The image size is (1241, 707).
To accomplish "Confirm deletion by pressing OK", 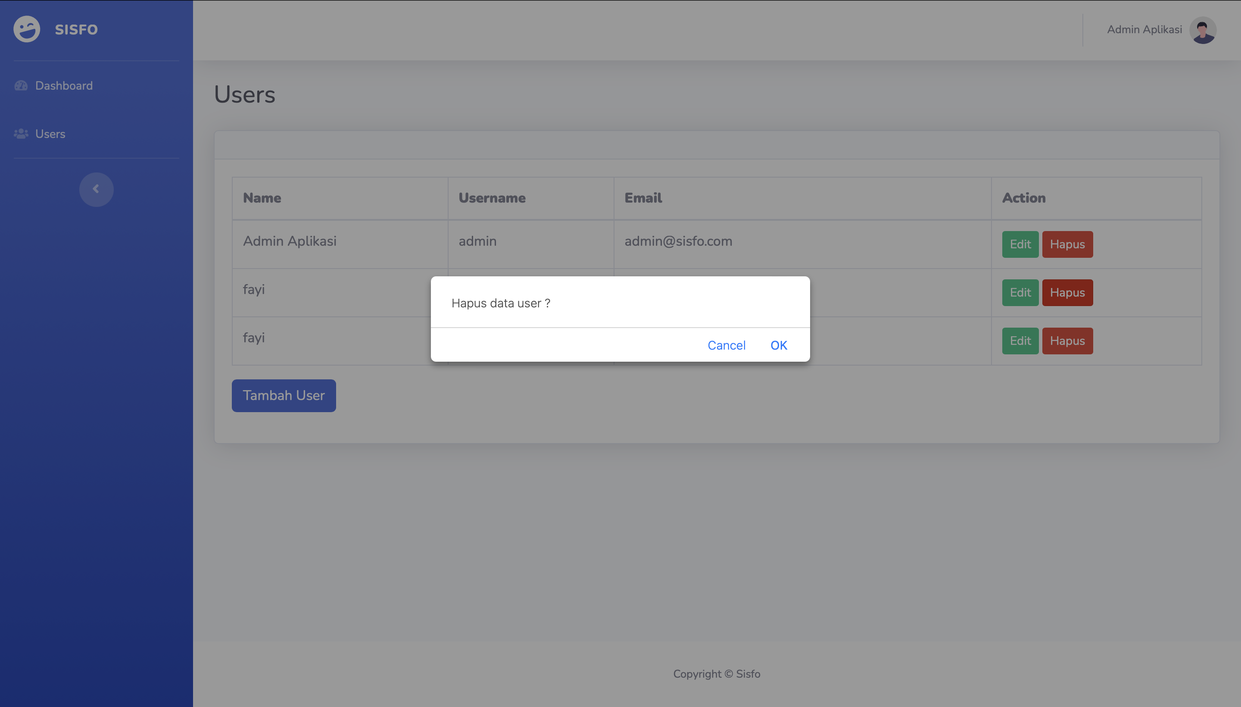I will click(x=779, y=345).
